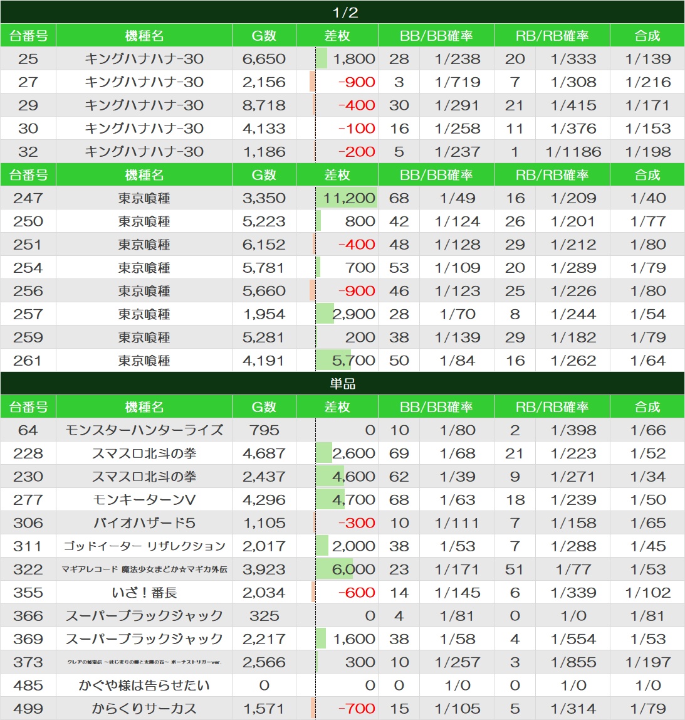The image size is (685, 720).
Task: Select machine number 25 cell
Action: 28,59
